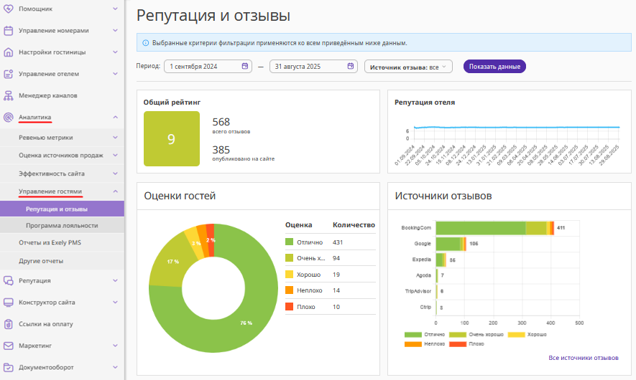Open Программа лояльности menu item
The height and width of the screenshot is (380, 636).
62,225
